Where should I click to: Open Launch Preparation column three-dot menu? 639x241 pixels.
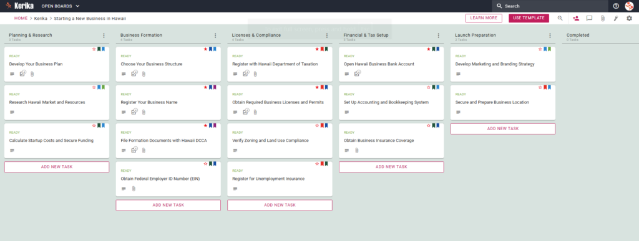coord(550,35)
